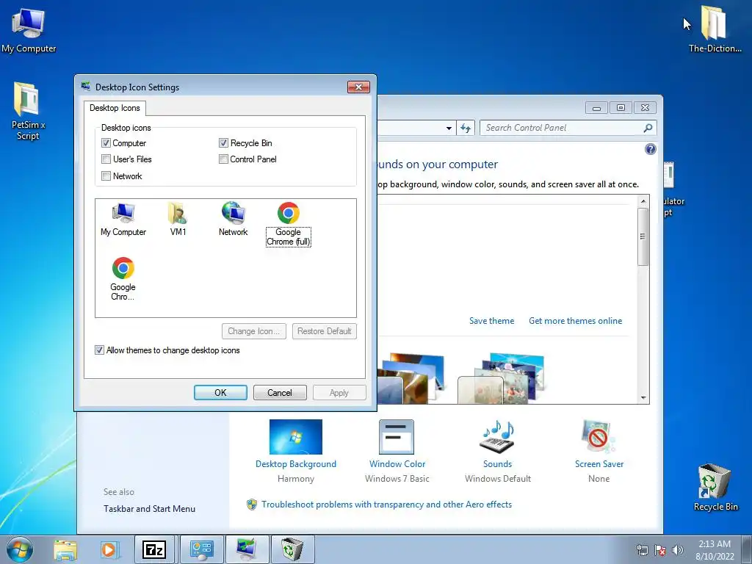Click OK in Desktop Icon Settings
The image size is (752, 564).
[220, 393]
